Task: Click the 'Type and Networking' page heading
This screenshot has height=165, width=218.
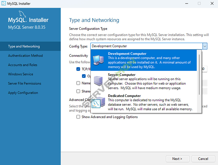Action: pos(94,20)
